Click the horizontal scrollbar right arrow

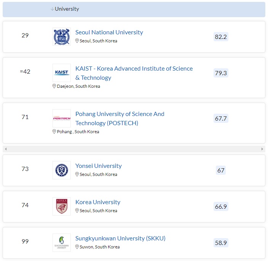[x=262, y=149]
